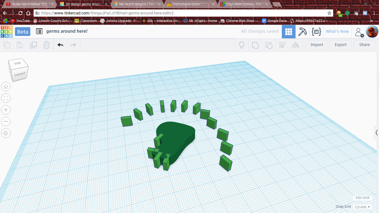Click the FRONT face of view cube

(20, 74)
